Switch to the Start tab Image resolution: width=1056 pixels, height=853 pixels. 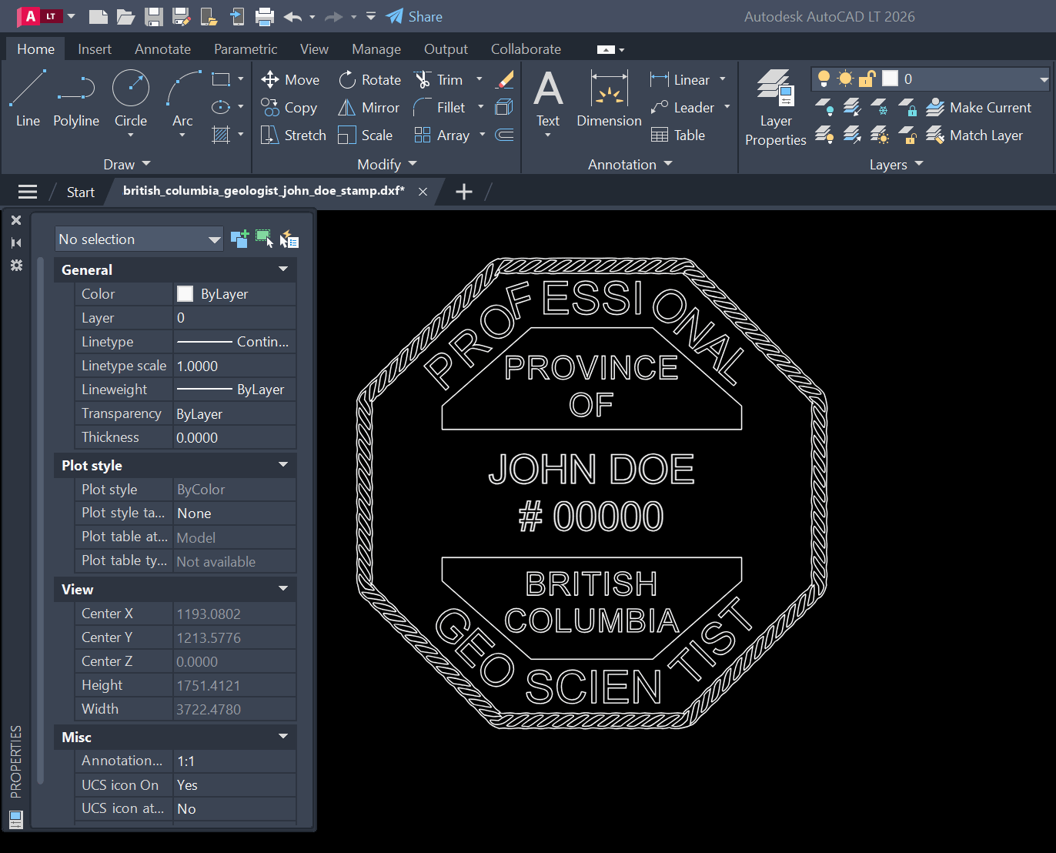tap(80, 192)
